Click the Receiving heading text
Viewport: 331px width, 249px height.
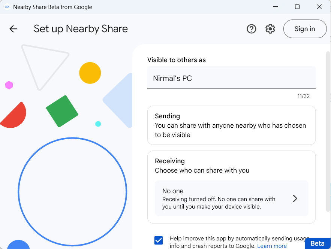pyautogui.click(x=170, y=161)
